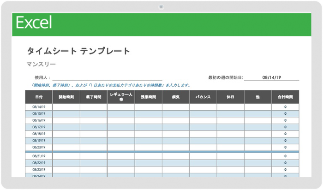The height and width of the screenshot is (190, 323).
Task: Click the 他 column header
Action: [258, 97]
